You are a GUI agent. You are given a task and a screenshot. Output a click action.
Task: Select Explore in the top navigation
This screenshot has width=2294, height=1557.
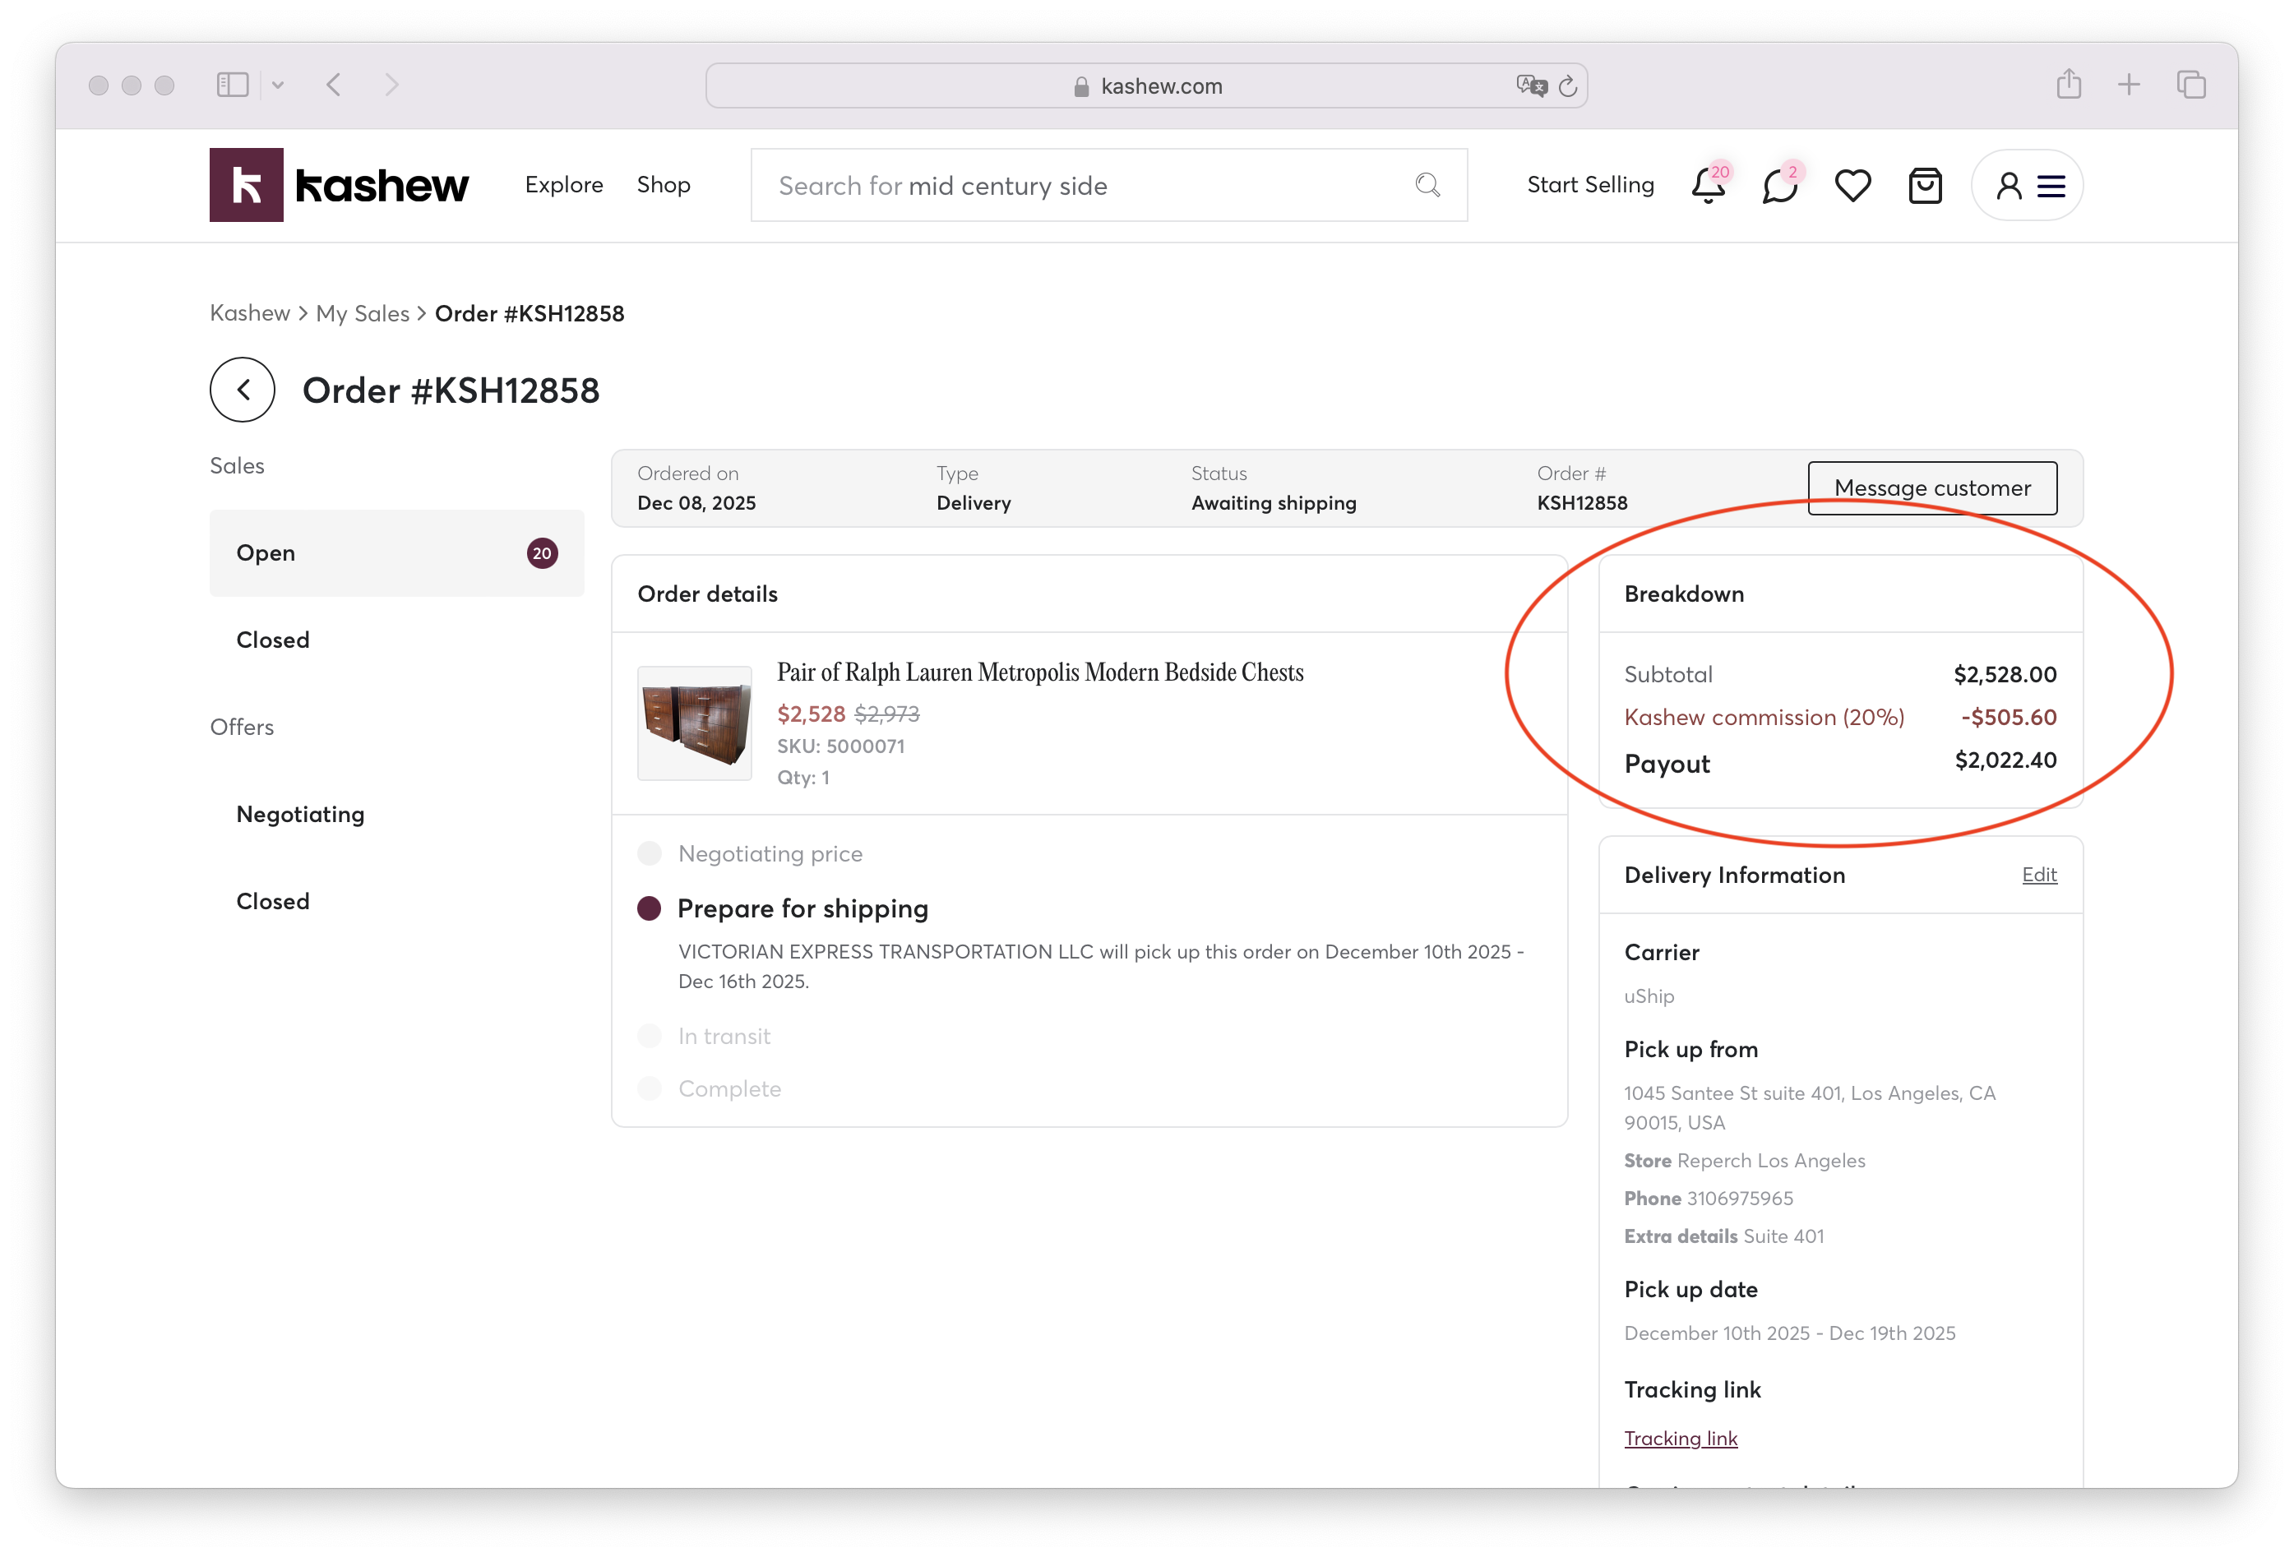563,184
